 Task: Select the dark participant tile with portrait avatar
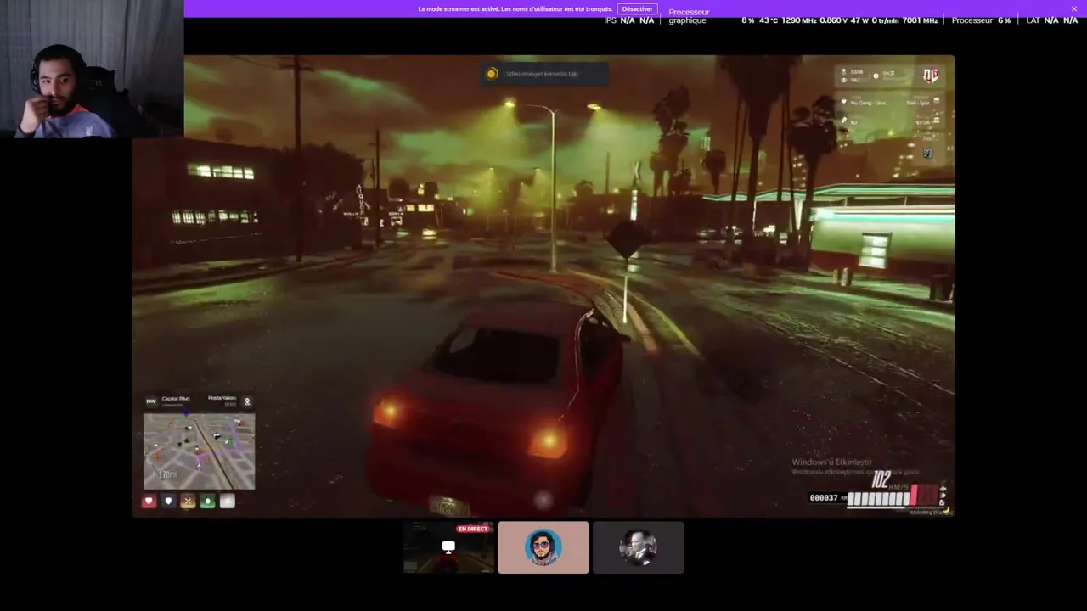point(638,547)
